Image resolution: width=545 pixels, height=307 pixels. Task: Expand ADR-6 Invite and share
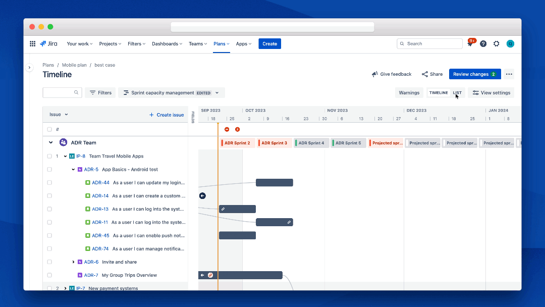73,262
